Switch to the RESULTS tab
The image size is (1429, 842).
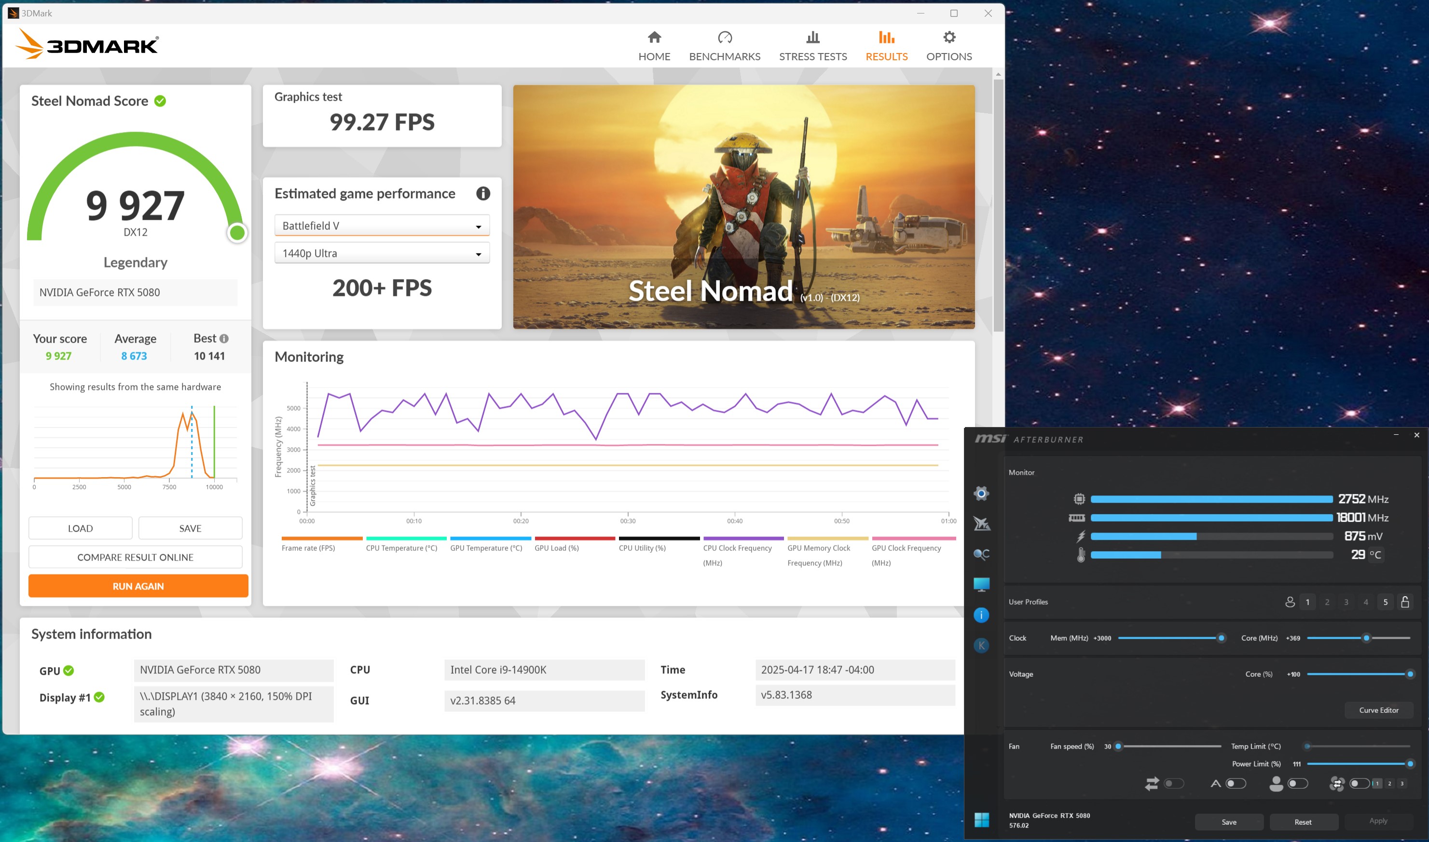[x=887, y=46]
